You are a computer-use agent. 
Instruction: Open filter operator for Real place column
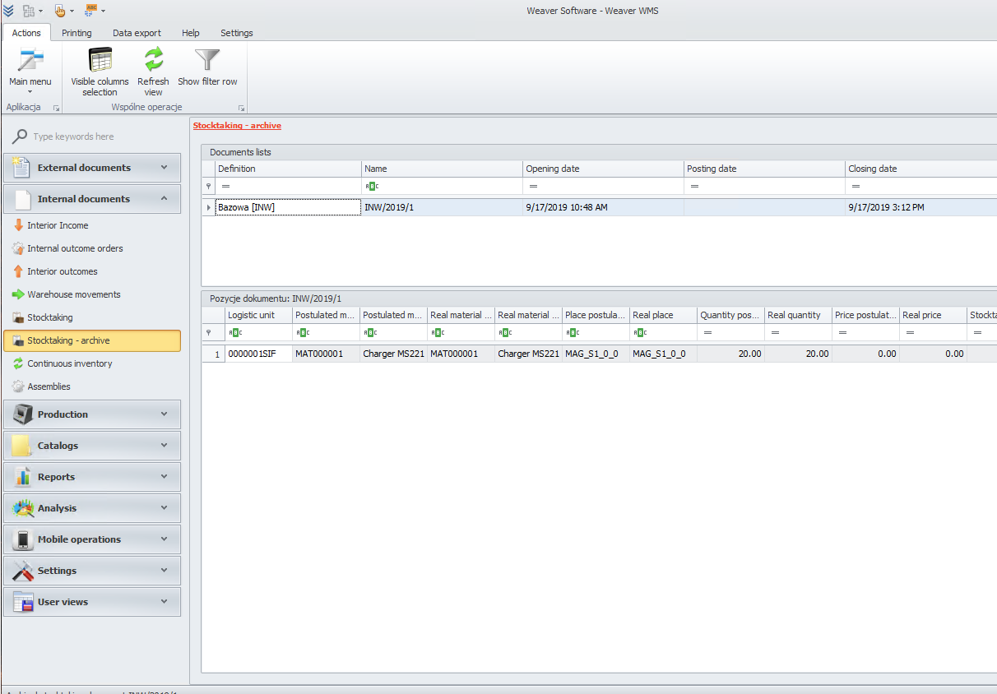pyautogui.click(x=639, y=333)
